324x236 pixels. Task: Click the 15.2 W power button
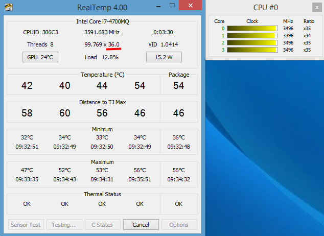click(164, 57)
